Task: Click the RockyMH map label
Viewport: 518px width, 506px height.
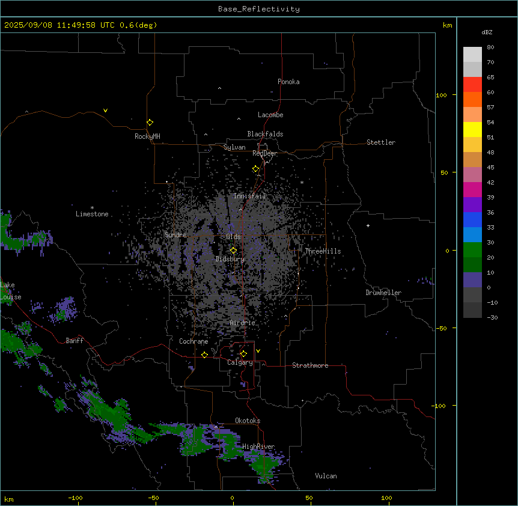Action: [x=147, y=136]
